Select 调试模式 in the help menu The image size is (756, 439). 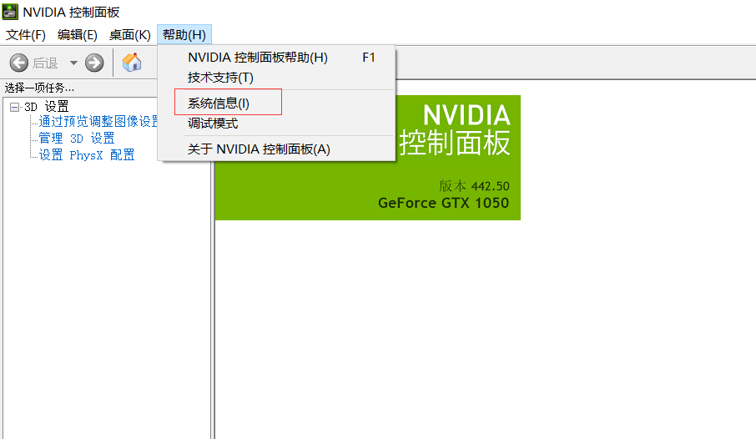(276, 124)
